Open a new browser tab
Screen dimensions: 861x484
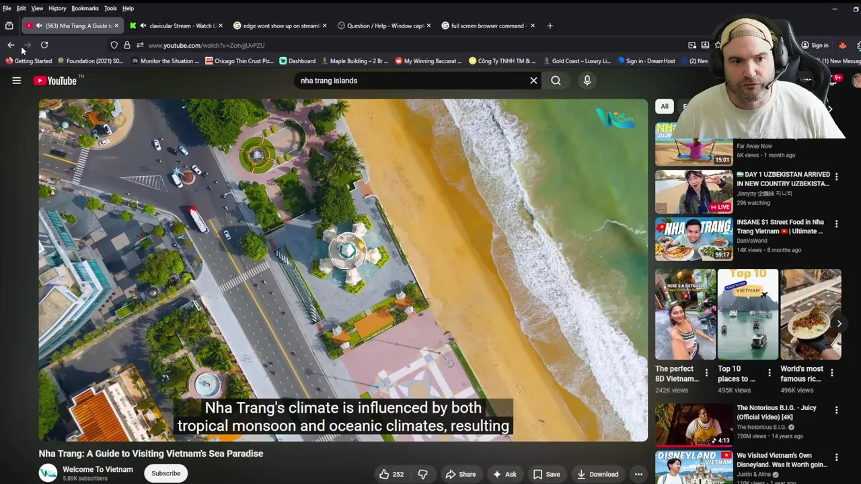point(550,26)
